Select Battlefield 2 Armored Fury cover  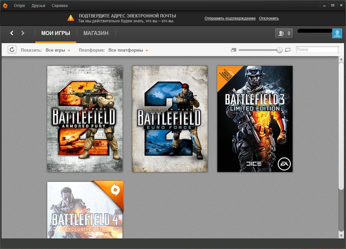(x=85, y=119)
